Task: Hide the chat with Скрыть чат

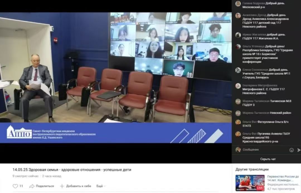Action: [268, 159]
